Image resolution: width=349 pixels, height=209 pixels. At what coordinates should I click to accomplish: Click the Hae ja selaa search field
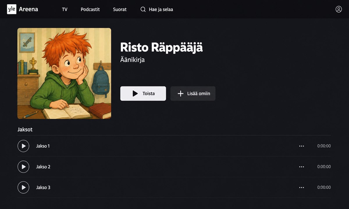point(157,9)
